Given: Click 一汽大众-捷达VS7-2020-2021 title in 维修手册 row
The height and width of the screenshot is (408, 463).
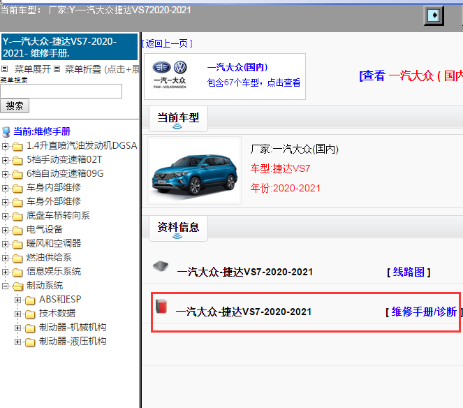Looking at the screenshot, I should 244,312.
